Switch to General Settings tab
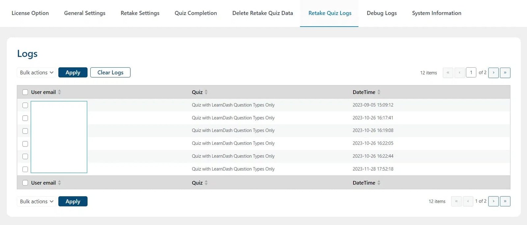The height and width of the screenshot is (225, 527). pos(85,13)
